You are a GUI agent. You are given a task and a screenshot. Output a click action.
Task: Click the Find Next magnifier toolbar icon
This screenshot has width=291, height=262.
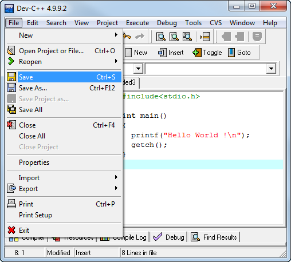187,37
